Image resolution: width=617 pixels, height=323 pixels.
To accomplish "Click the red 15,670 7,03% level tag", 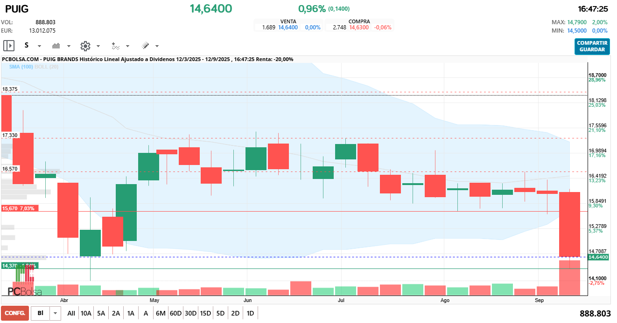I will 19,208.
